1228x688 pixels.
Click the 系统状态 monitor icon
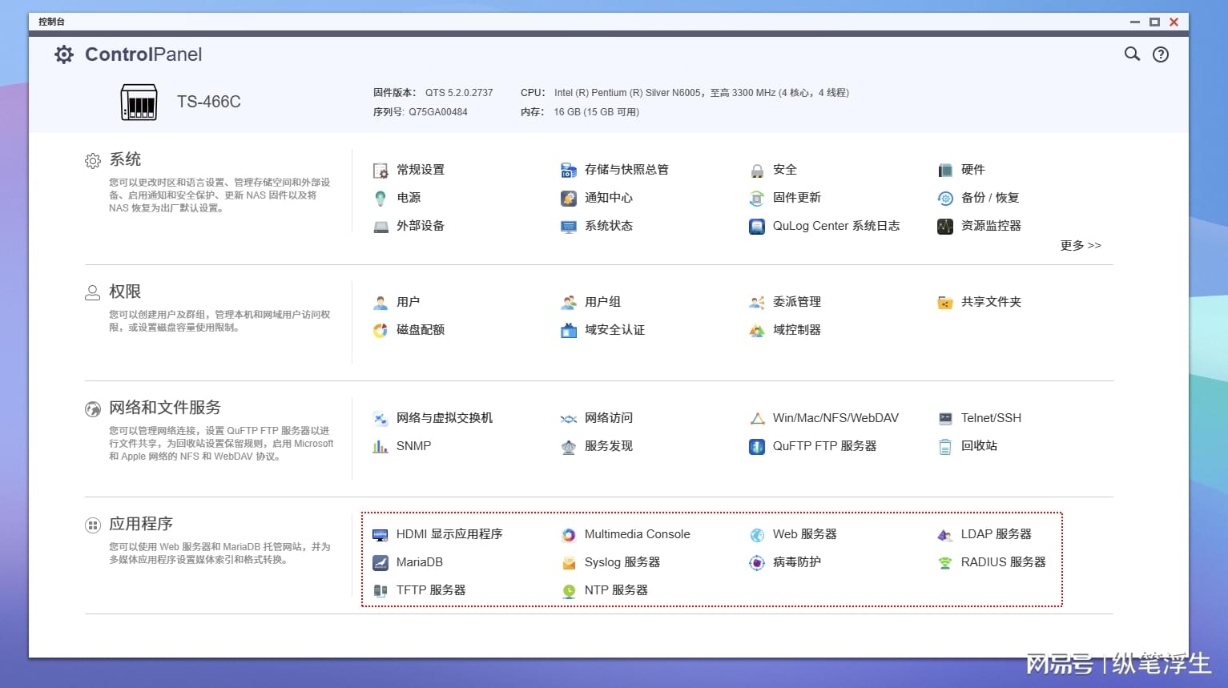point(569,226)
